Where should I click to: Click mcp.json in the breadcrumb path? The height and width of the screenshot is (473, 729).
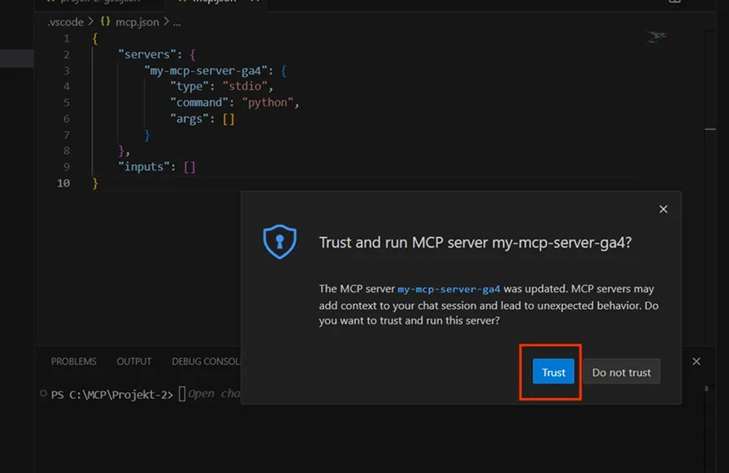click(x=137, y=22)
